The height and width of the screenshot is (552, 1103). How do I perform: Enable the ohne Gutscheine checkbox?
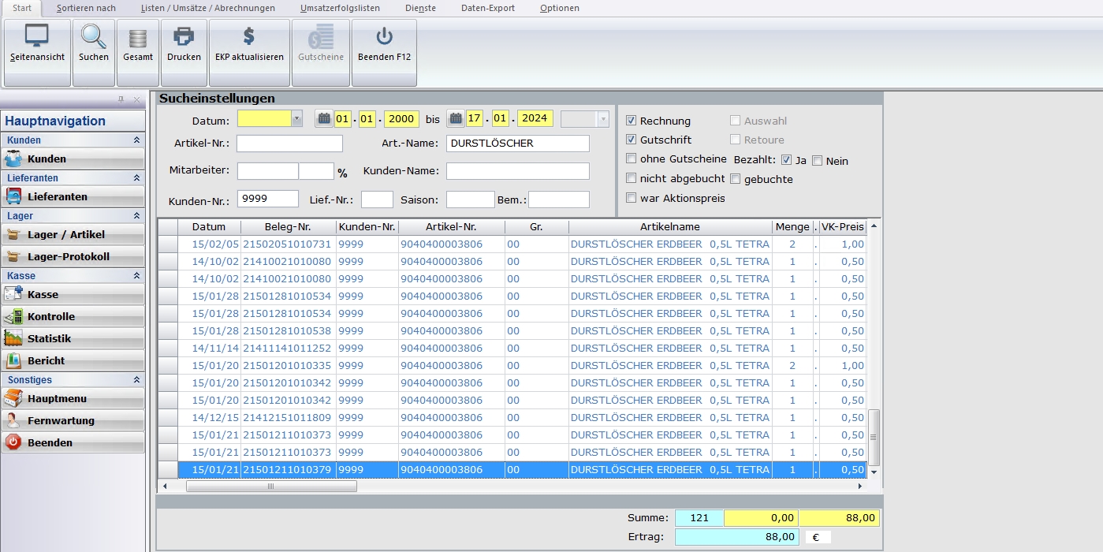(x=631, y=159)
